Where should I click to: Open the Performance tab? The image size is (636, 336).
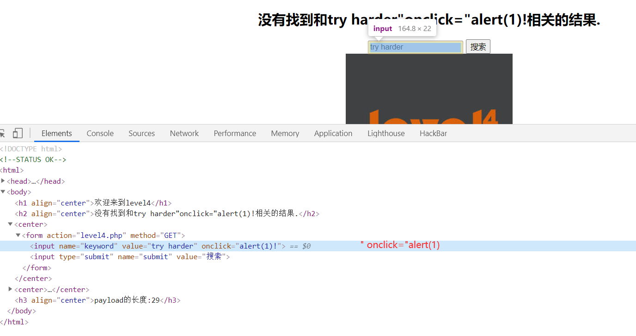[x=235, y=133]
